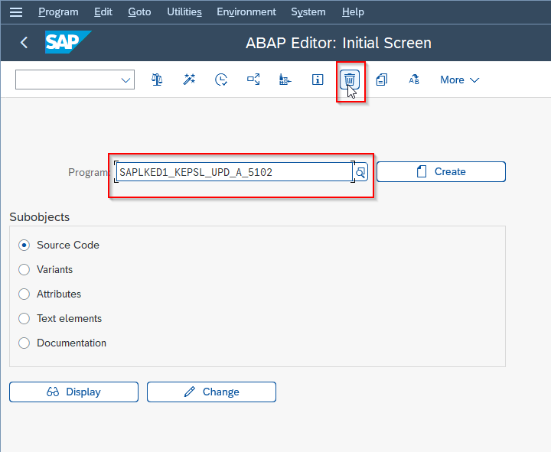The image size is (551, 452).
Task: Open the Utilities menu
Action: click(184, 12)
